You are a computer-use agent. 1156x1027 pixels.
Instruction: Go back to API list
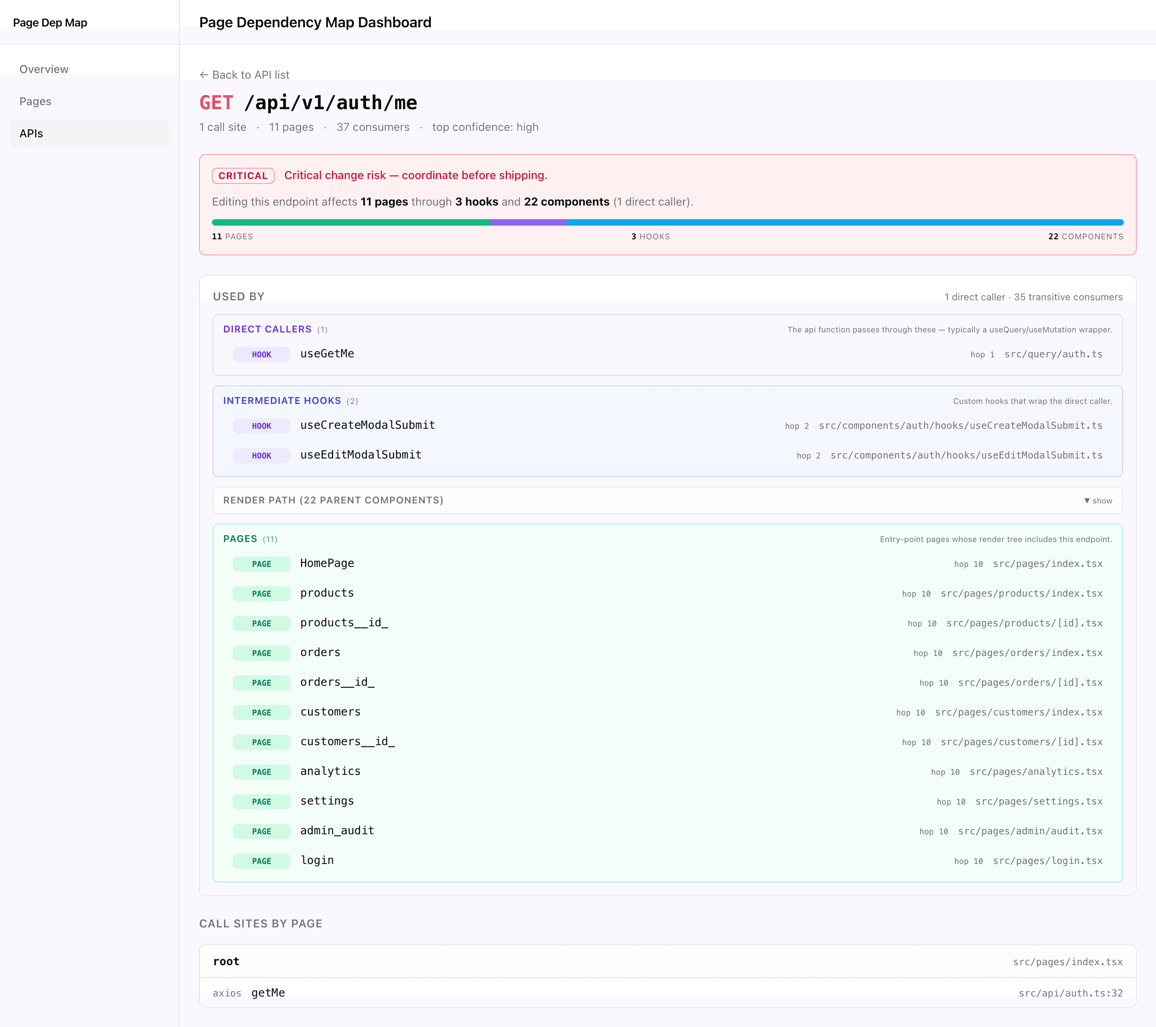pyautogui.click(x=244, y=75)
